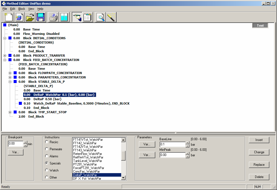Click the Delete button
The width and height of the screenshot is (277, 190).
[x=259, y=177]
